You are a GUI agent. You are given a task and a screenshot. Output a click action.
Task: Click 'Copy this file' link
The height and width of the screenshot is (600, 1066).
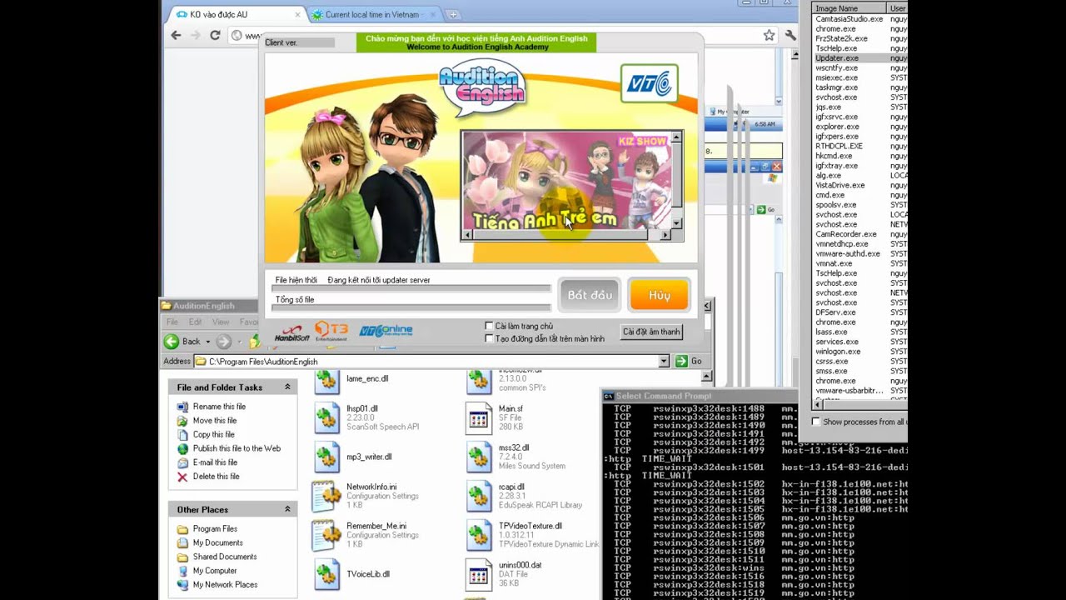pos(213,435)
